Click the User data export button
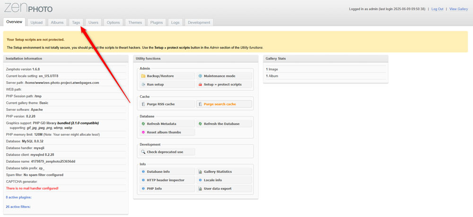 tap(224, 188)
